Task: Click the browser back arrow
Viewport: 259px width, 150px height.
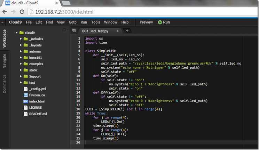Action: click(5, 12)
